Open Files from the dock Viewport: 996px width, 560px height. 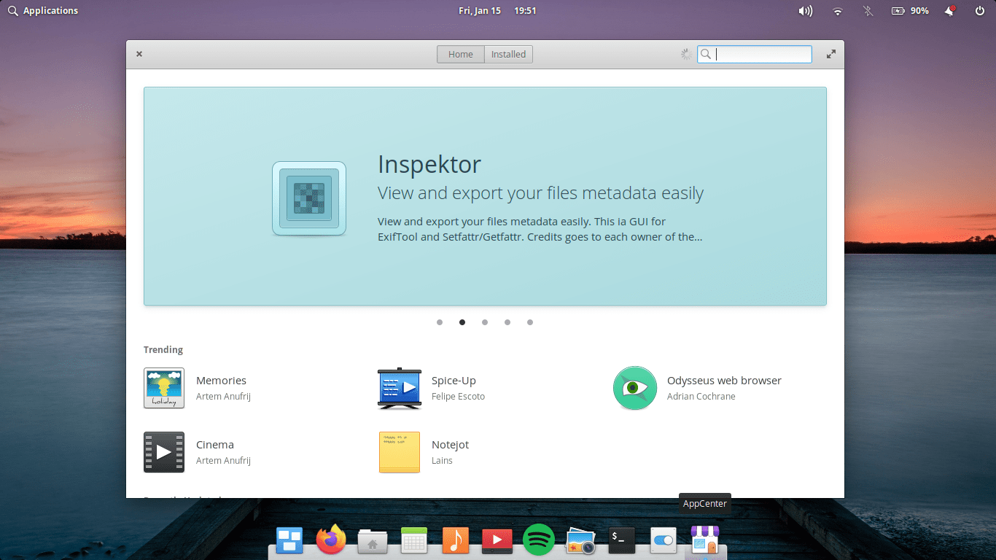pyautogui.click(x=373, y=541)
